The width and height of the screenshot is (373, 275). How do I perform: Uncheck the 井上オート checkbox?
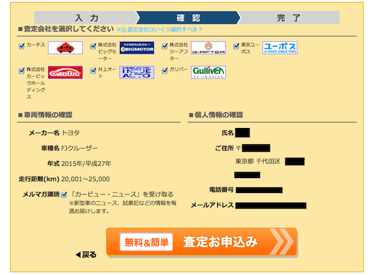click(x=94, y=70)
